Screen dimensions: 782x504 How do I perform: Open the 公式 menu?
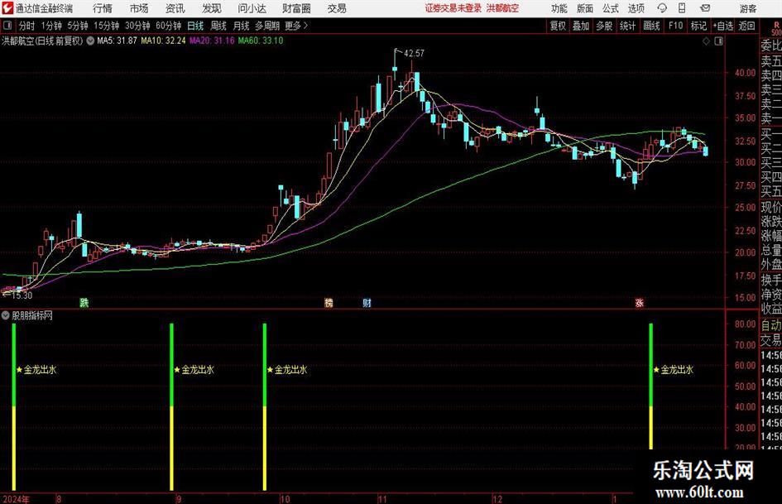point(611,8)
